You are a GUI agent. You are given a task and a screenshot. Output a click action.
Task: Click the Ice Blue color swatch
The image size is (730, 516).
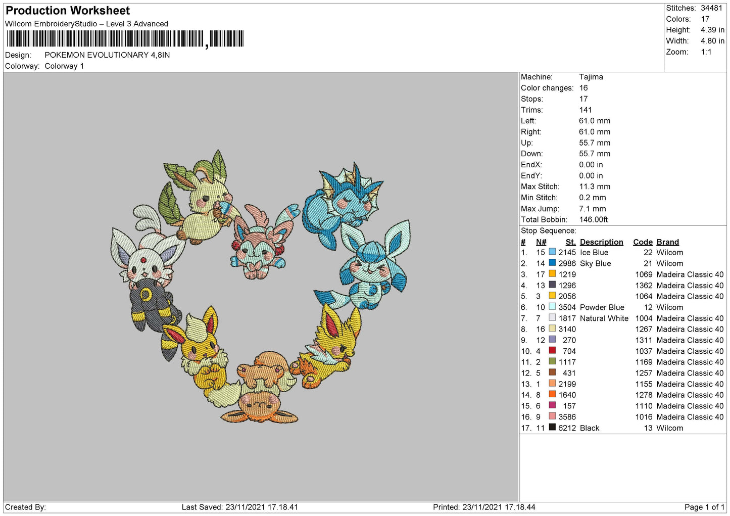pos(552,252)
